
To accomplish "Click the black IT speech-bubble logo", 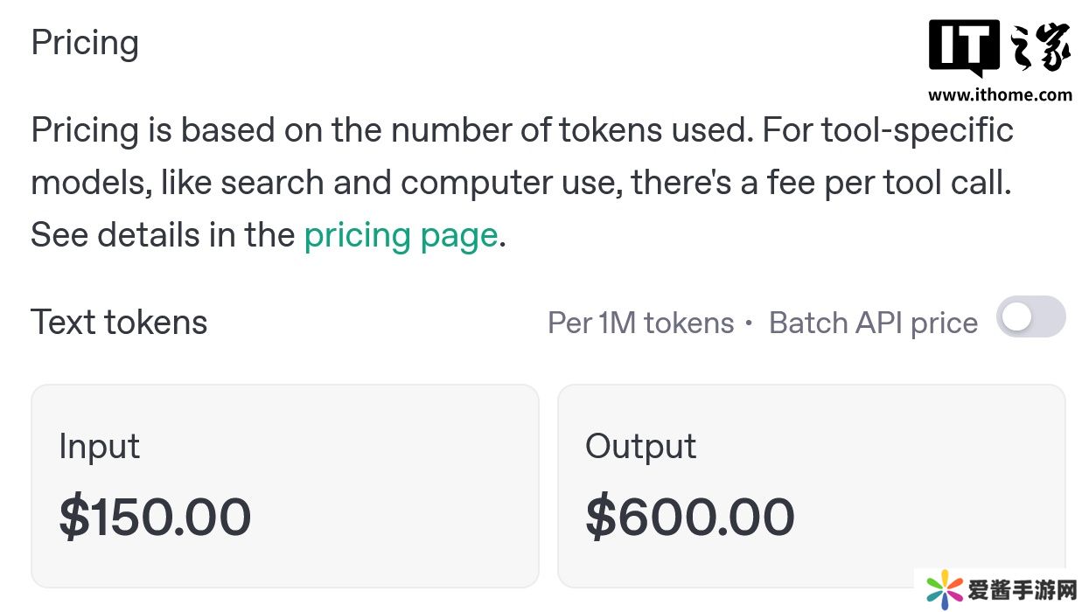I will coord(964,47).
